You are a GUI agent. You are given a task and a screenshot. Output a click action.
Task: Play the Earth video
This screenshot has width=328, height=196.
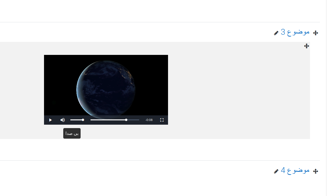(51, 120)
